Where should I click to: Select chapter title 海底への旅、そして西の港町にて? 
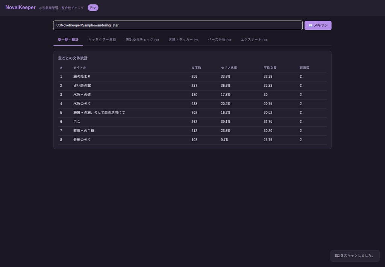pyautogui.click(x=99, y=113)
